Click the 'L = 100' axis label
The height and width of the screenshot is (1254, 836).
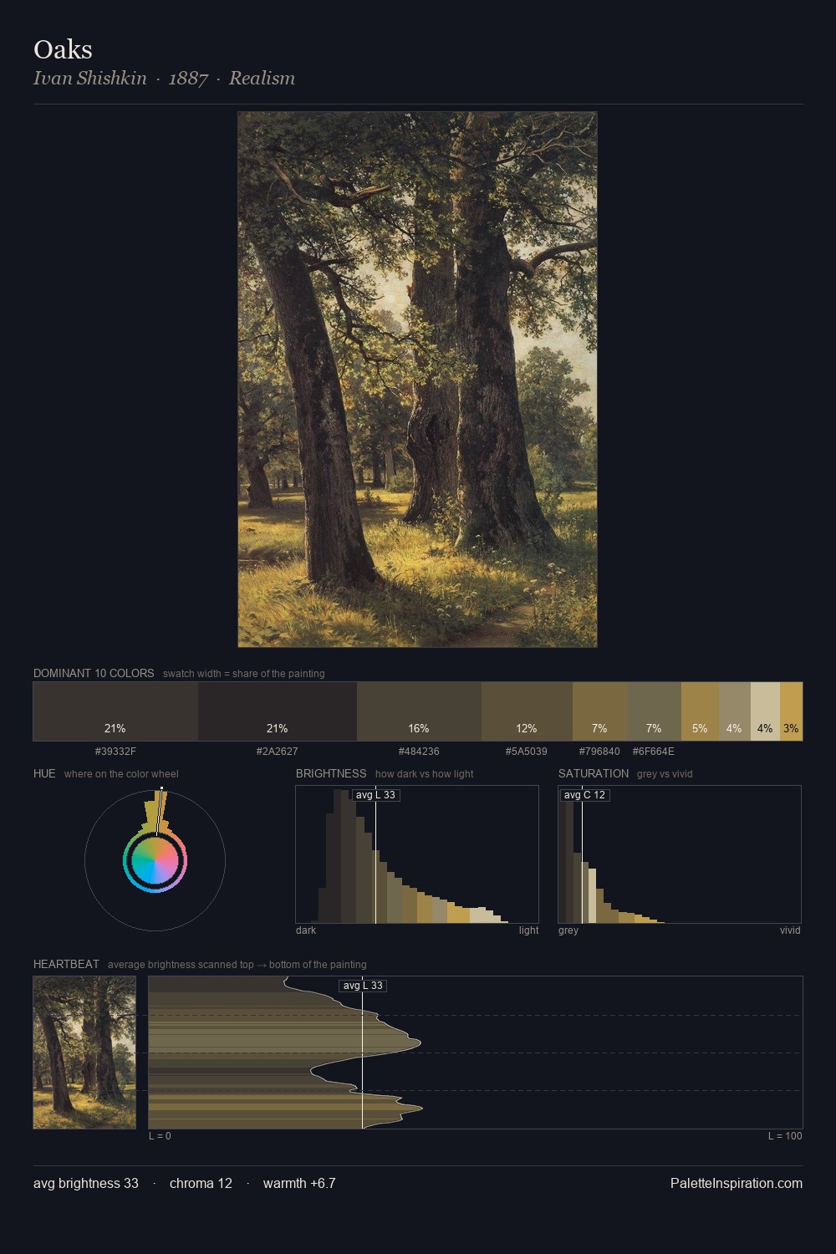[x=785, y=1136]
